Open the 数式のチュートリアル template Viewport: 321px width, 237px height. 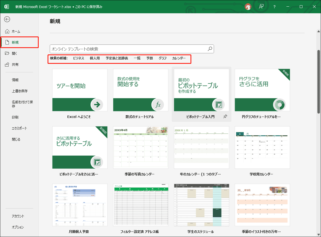point(141,90)
